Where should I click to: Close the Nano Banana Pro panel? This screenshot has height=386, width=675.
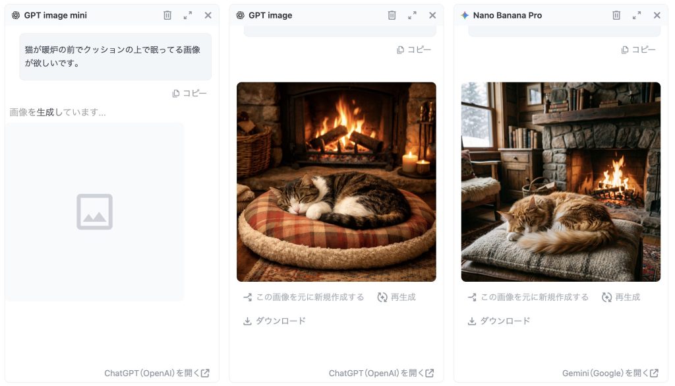[x=657, y=16]
